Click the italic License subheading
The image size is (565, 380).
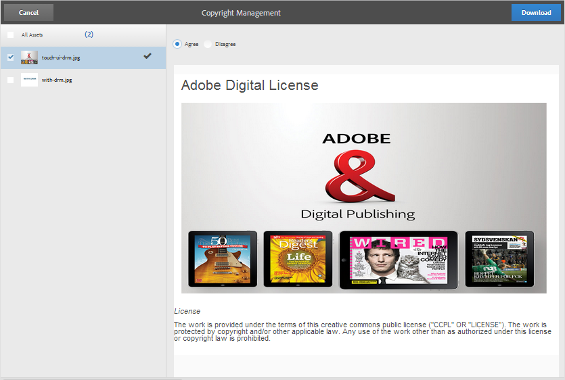tap(187, 311)
